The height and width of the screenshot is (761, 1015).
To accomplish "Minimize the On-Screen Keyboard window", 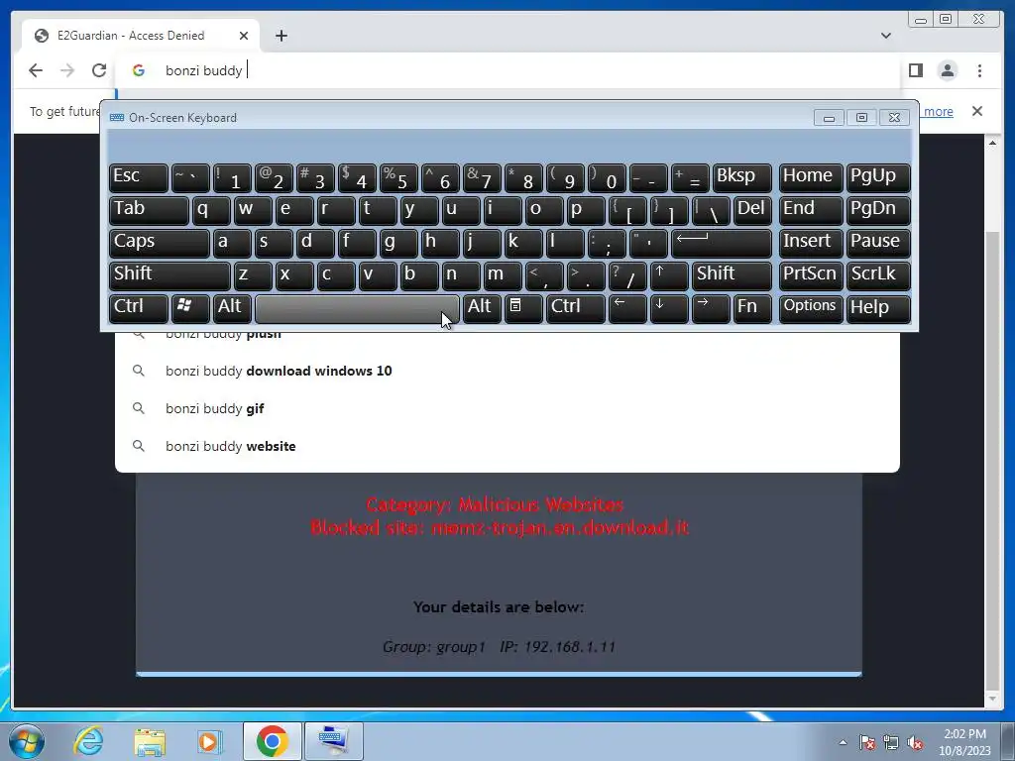I will [x=829, y=118].
